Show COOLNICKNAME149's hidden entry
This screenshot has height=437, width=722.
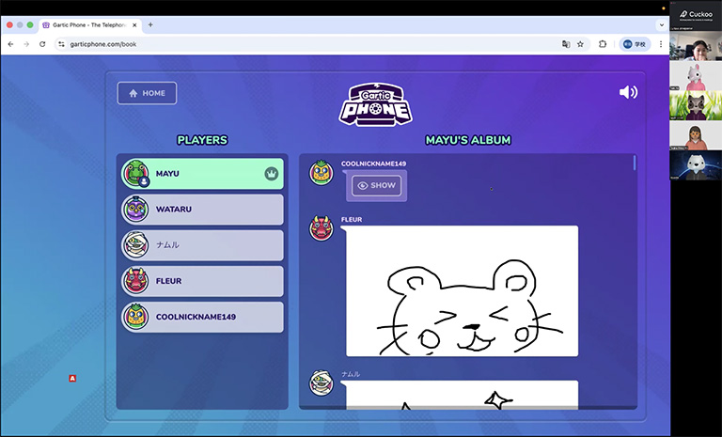coord(376,185)
